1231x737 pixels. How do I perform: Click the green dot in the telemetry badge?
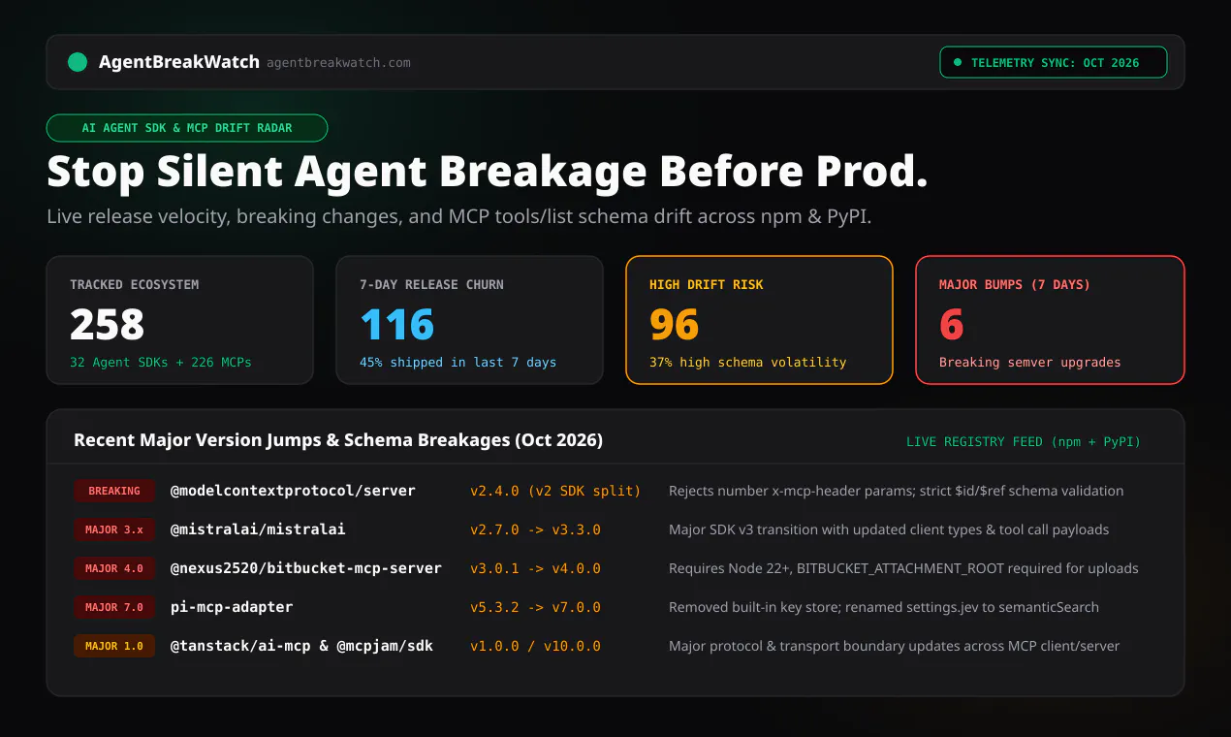pyautogui.click(x=958, y=62)
